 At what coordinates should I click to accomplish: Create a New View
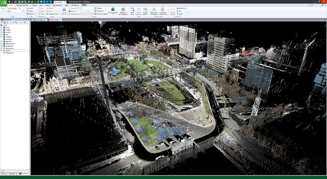pyautogui.click(x=133, y=10)
